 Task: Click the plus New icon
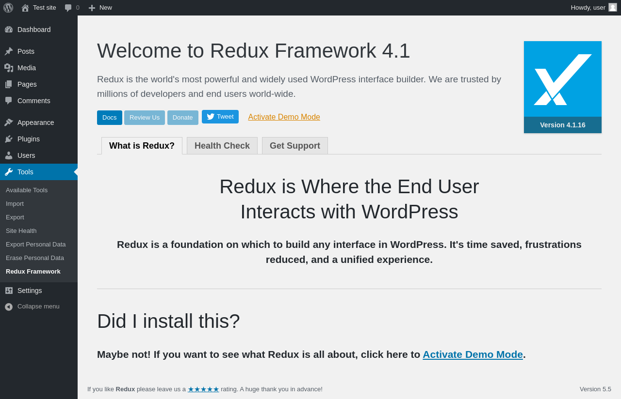(x=92, y=8)
